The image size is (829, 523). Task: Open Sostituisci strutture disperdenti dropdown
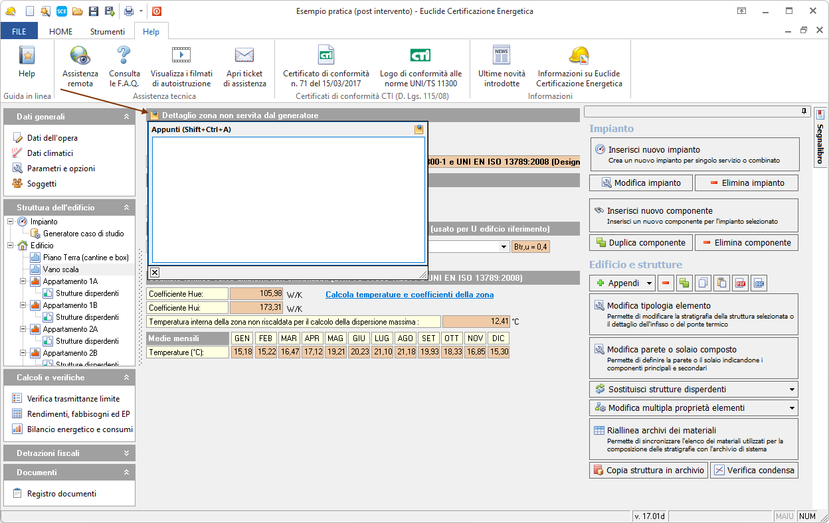point(791,390)
